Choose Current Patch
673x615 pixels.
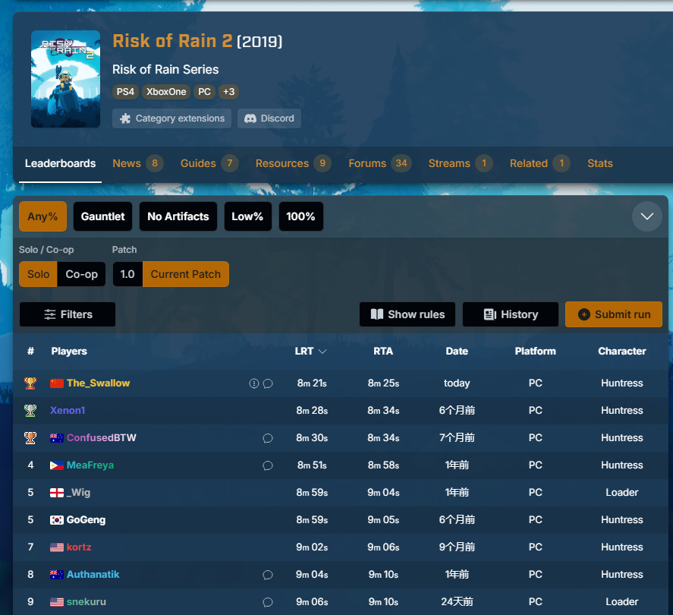pos(186,274)
